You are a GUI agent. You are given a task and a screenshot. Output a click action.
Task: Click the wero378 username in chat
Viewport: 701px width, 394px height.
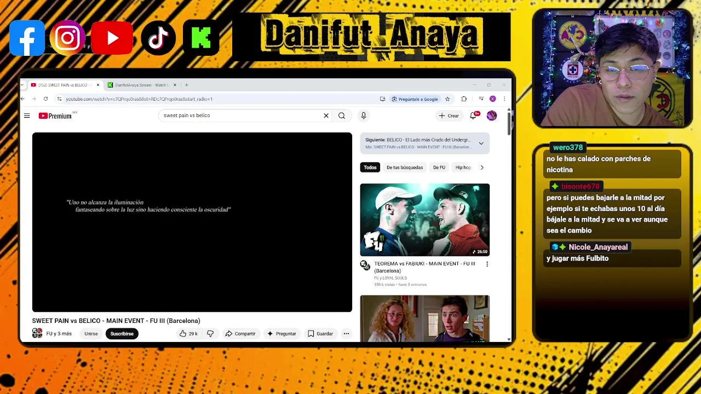(x=568, y=147)
